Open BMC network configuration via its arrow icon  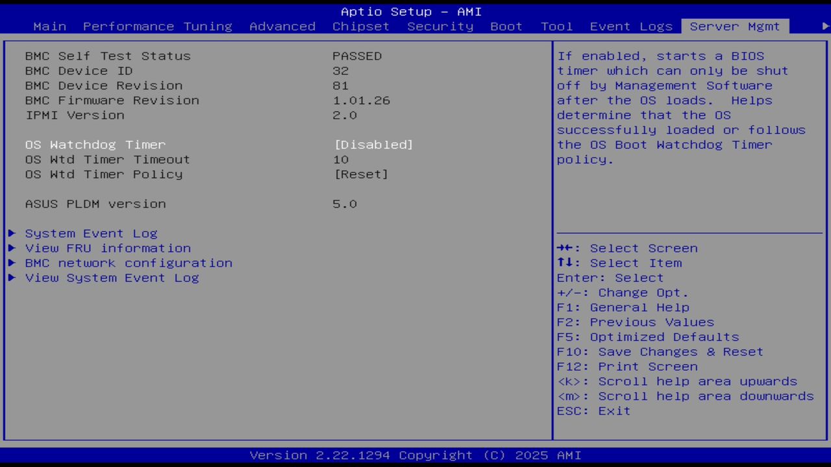coord(12,263)
